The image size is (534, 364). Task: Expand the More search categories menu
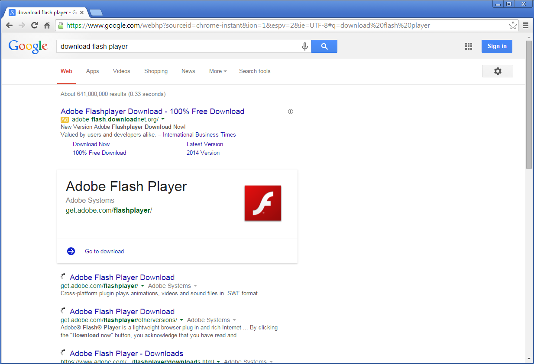218,71
